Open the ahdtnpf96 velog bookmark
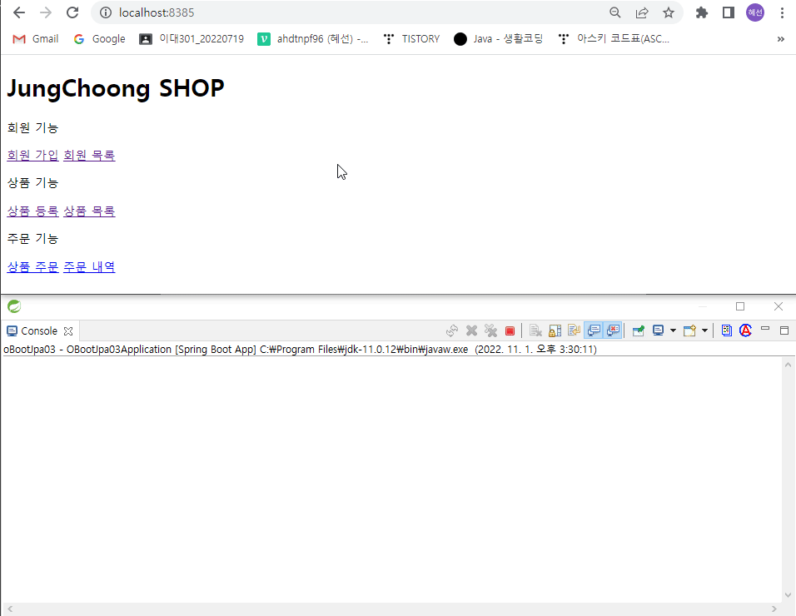 tap(313, 39)
